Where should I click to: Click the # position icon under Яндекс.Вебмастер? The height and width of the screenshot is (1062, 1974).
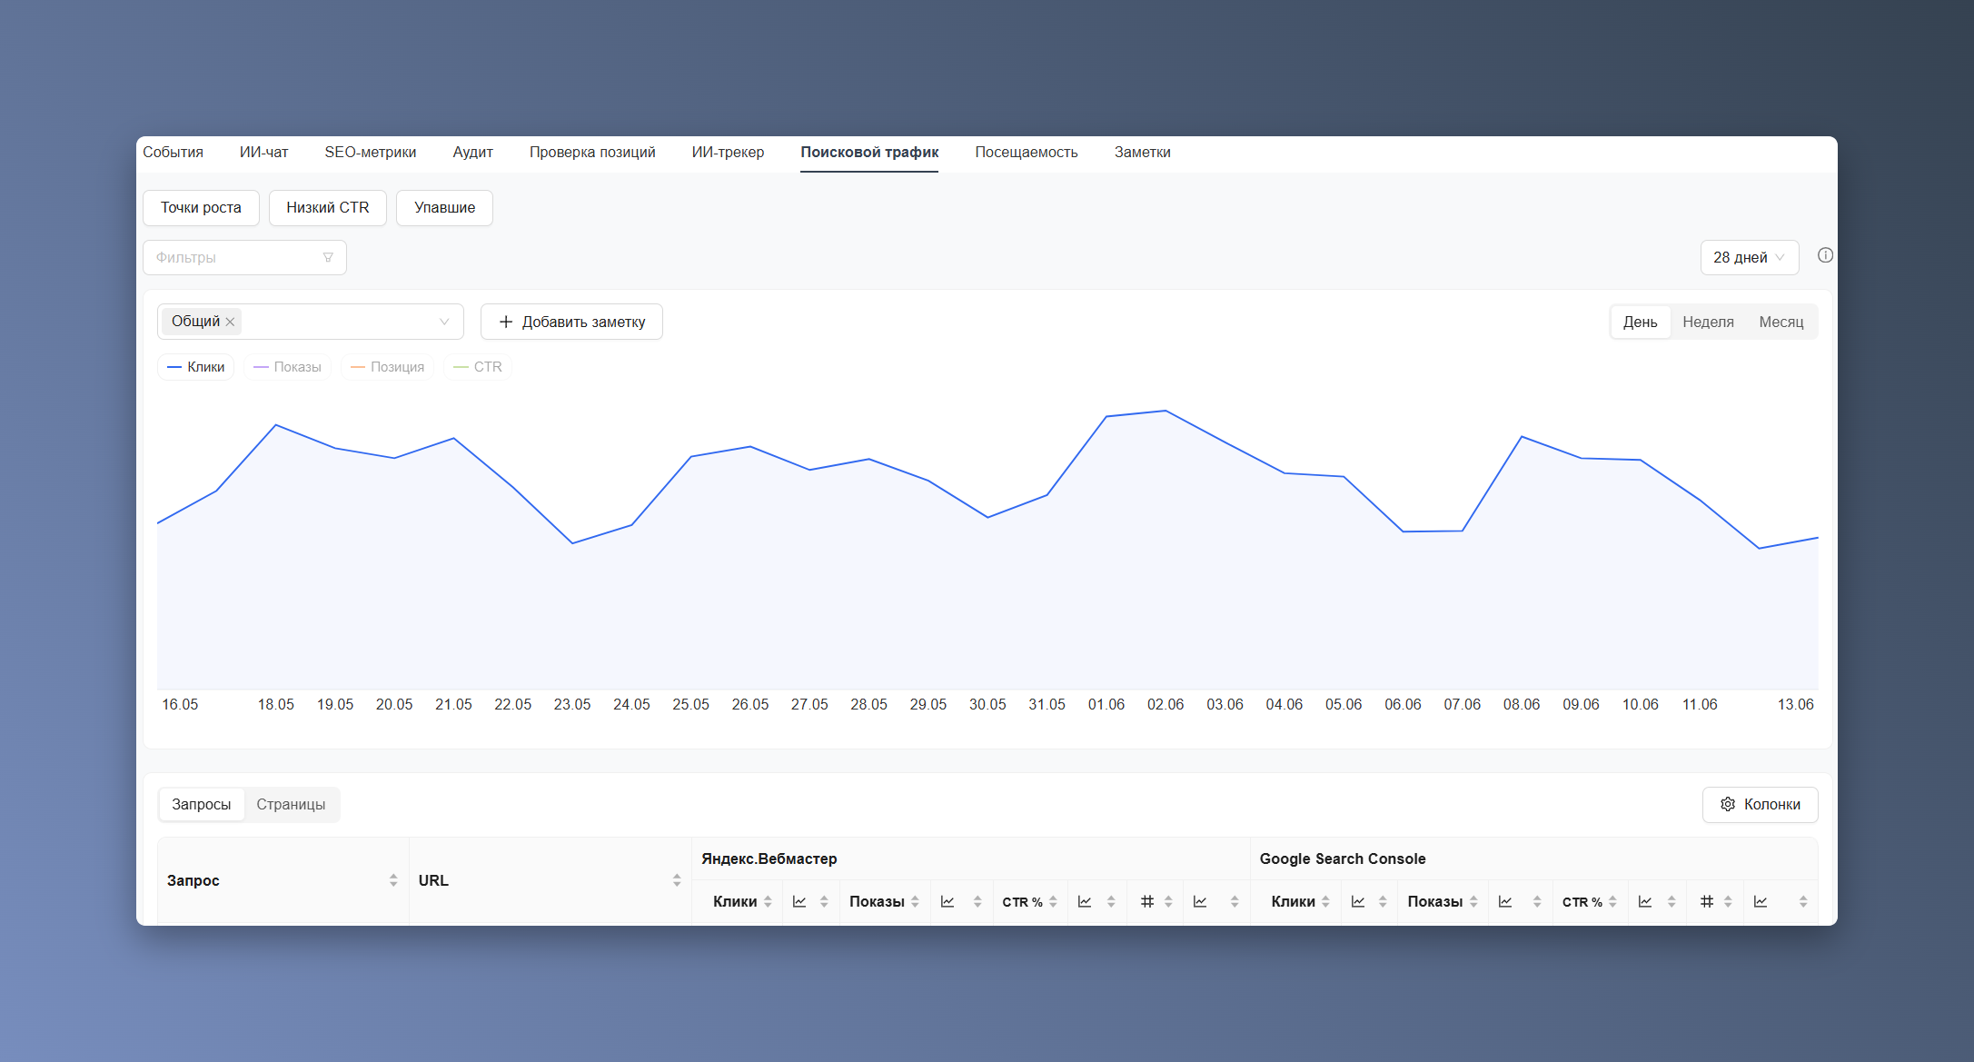click(1147, 901)
